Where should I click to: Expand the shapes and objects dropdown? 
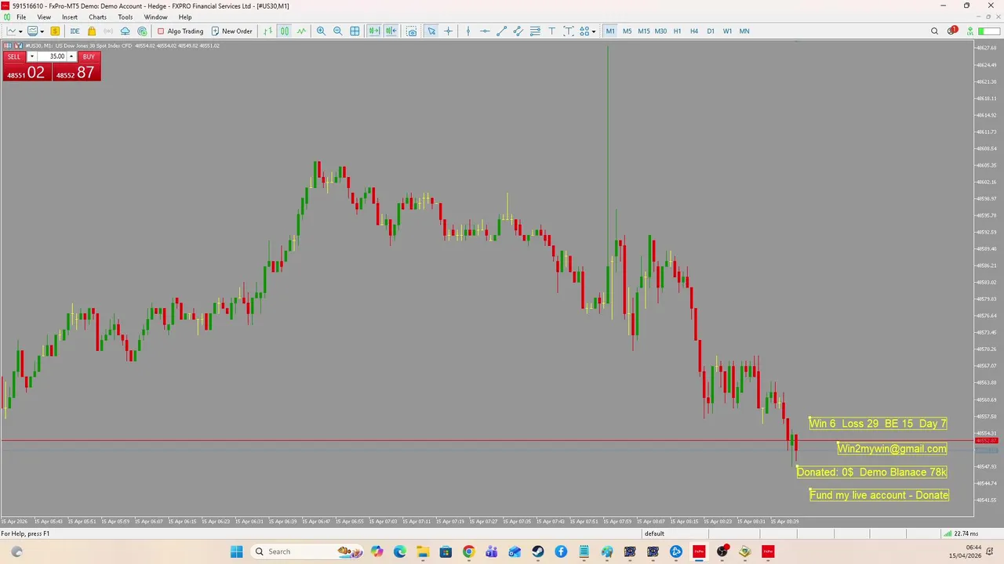coord(594,31)
